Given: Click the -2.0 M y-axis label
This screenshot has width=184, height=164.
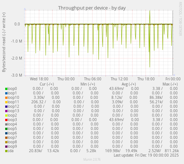Looking at the screenshot, I should pyautogui.click(x=17, y=58).
